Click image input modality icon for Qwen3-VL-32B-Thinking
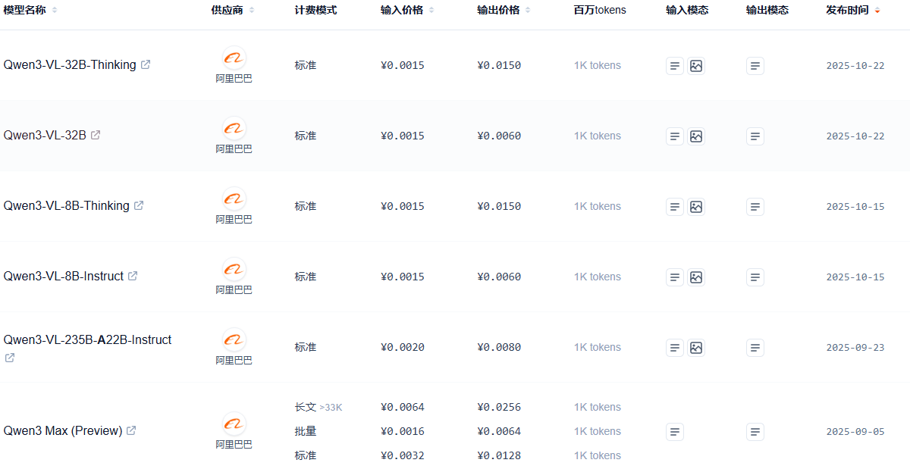Screen dimensions: 910x466 point(696,66)
